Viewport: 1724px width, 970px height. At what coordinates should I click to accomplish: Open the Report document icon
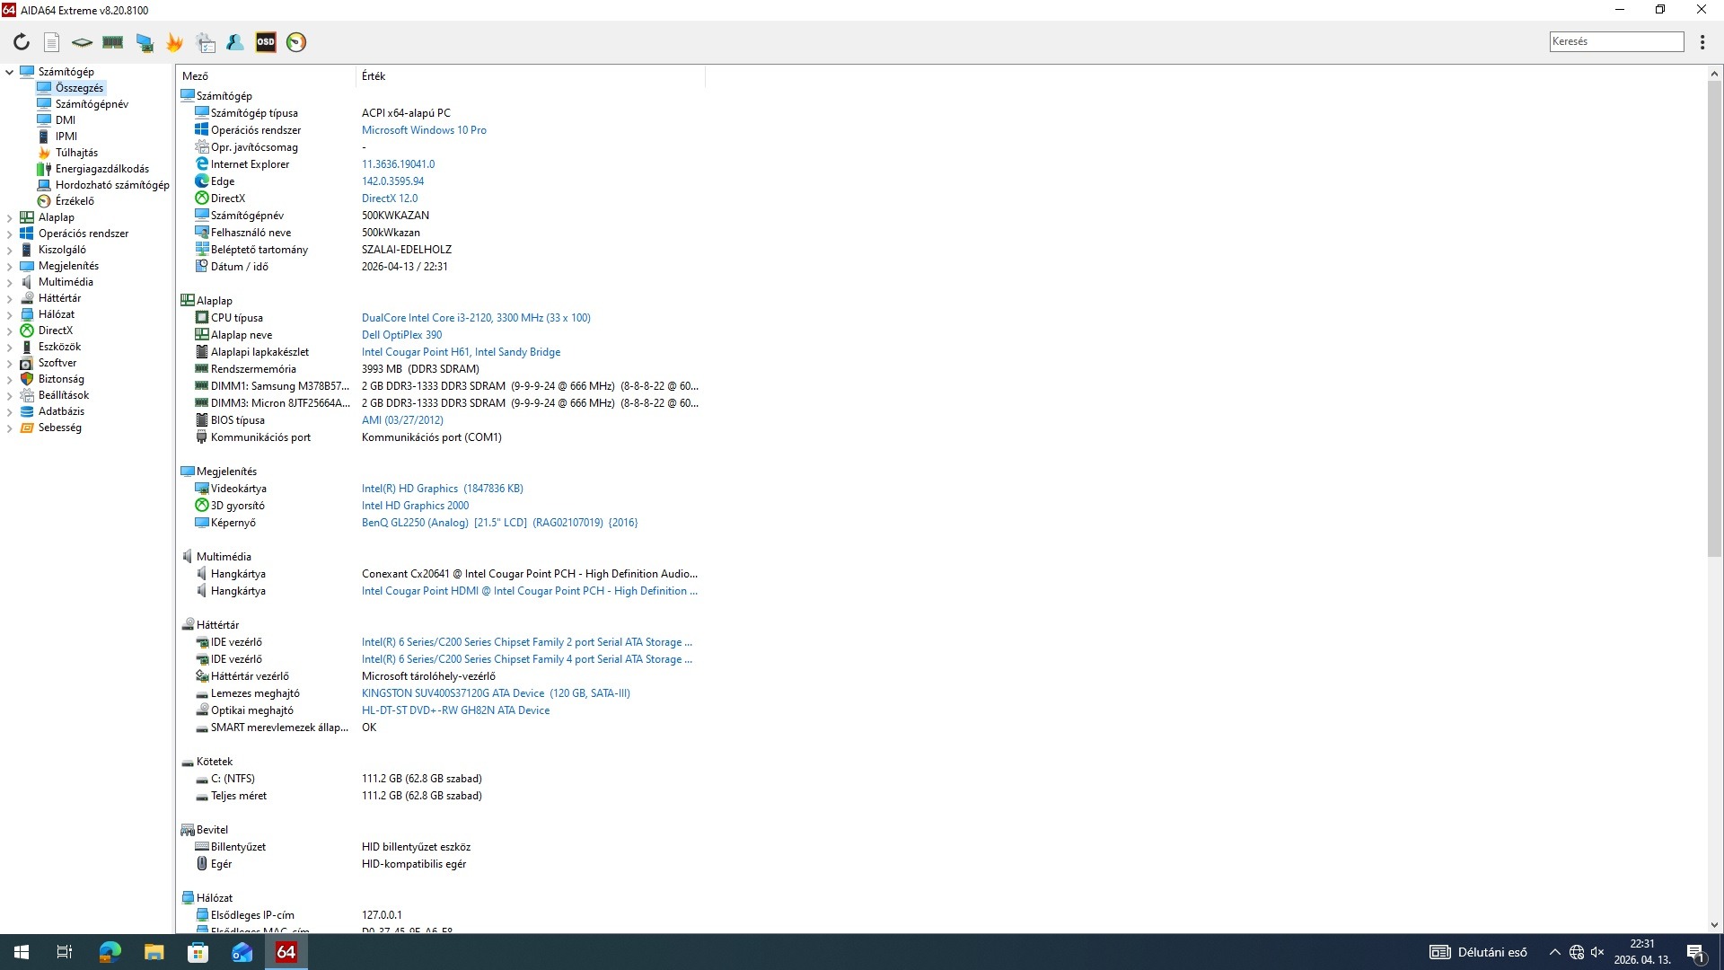[x=52, y=42]
